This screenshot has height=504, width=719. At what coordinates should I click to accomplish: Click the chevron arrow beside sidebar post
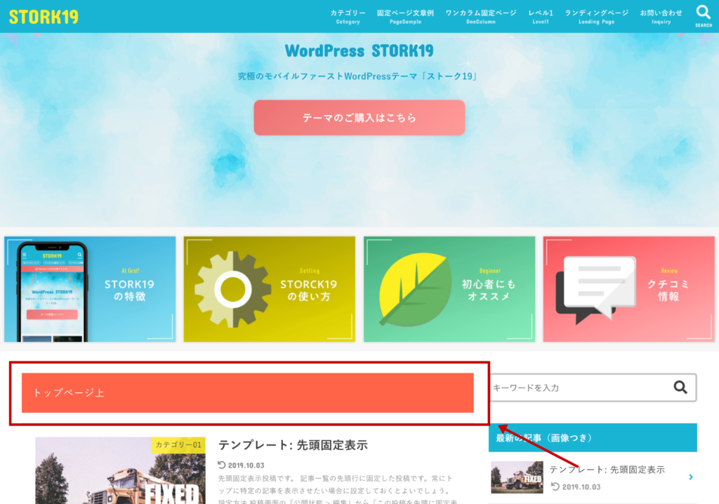click(691, 477)
